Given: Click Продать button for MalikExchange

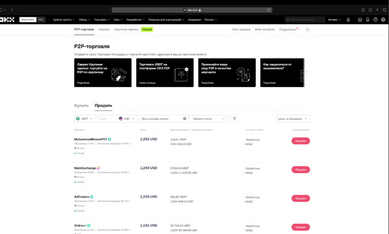Looking at the screenshot, I should tap(300, 170).
